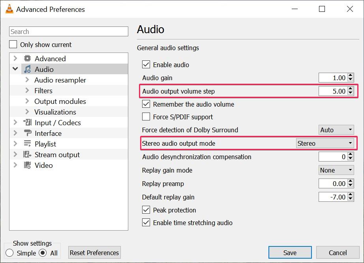Screen dimensions: 364x263
Task: Click the VLC cone icon in the title bar
Action: coord(9,9)
